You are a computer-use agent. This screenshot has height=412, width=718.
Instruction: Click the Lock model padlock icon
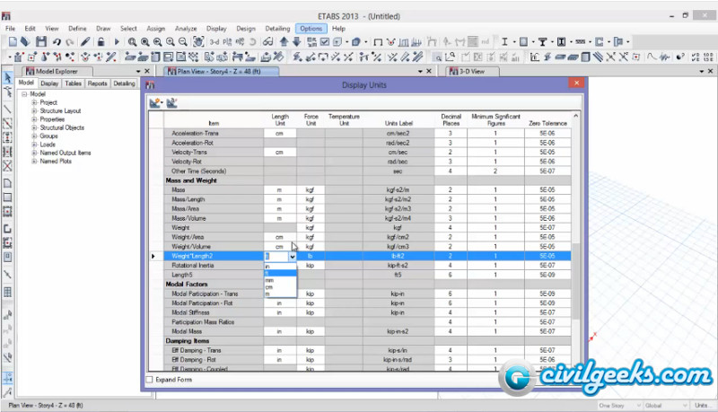pos(101,41)
